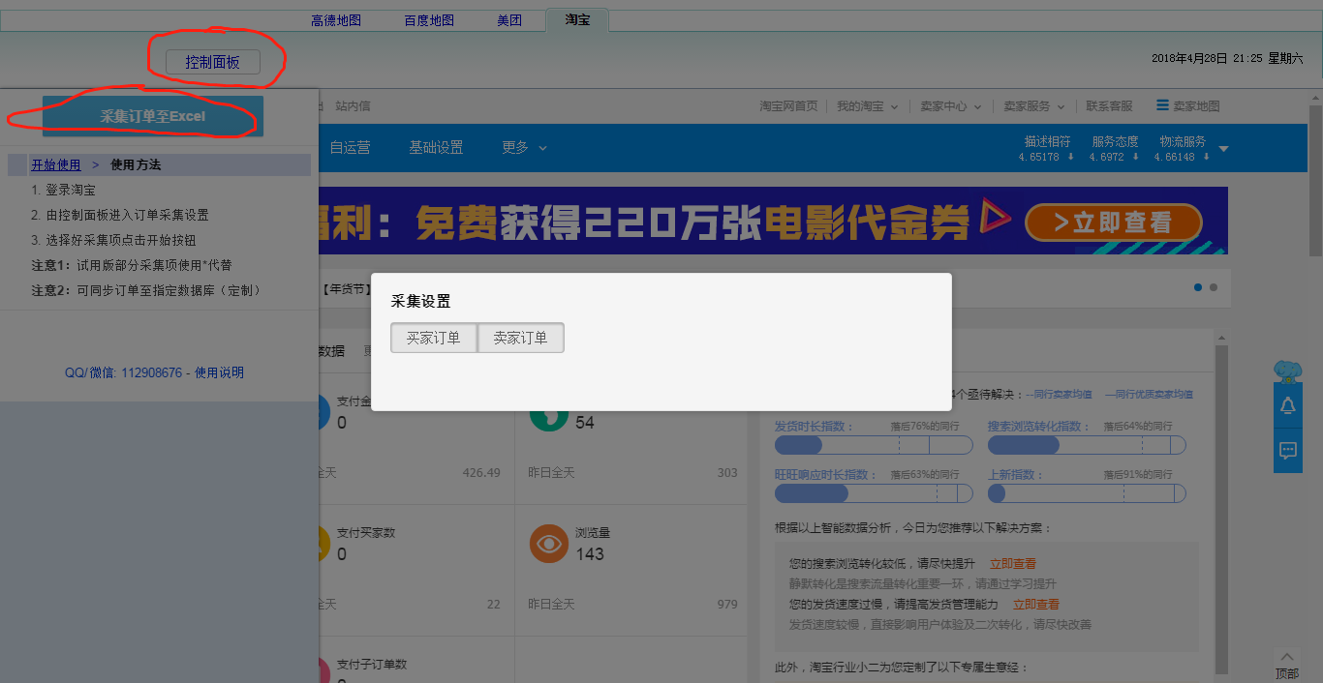Image resolution: width=1323 pixels, height=683 pixels.
Task: Click the pink 支付子订单数 round icon
Action: pyautogui.click(x=324, y=669)
